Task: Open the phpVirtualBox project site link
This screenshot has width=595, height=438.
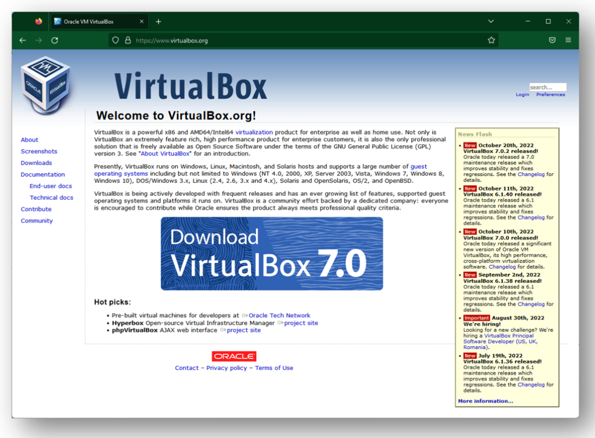Action: click(x=243, y=331)
